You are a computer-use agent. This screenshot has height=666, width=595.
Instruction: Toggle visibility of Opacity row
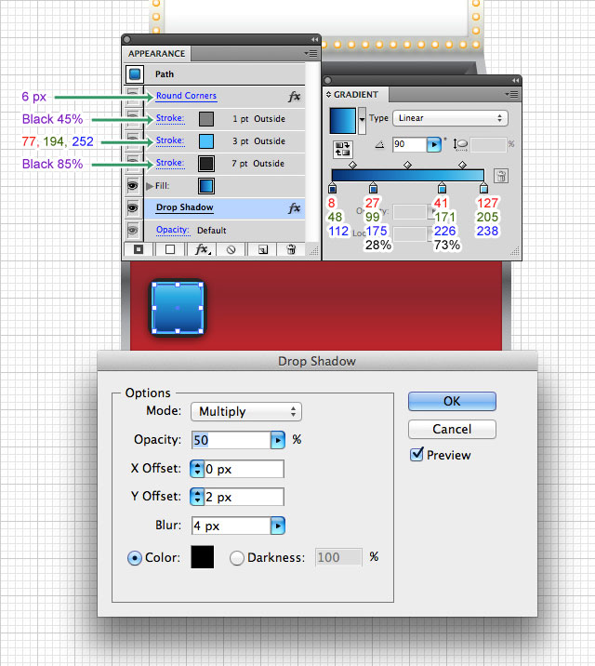point(133,230)
